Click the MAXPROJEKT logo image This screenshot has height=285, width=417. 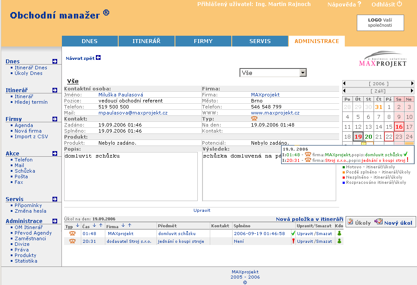pyautogui.click(x=383, y=59)
